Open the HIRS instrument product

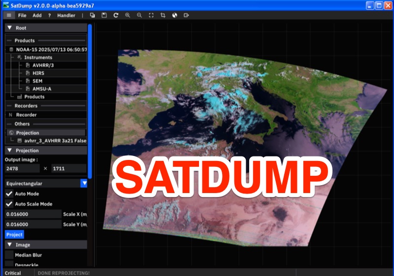click(x=38, y=73)
